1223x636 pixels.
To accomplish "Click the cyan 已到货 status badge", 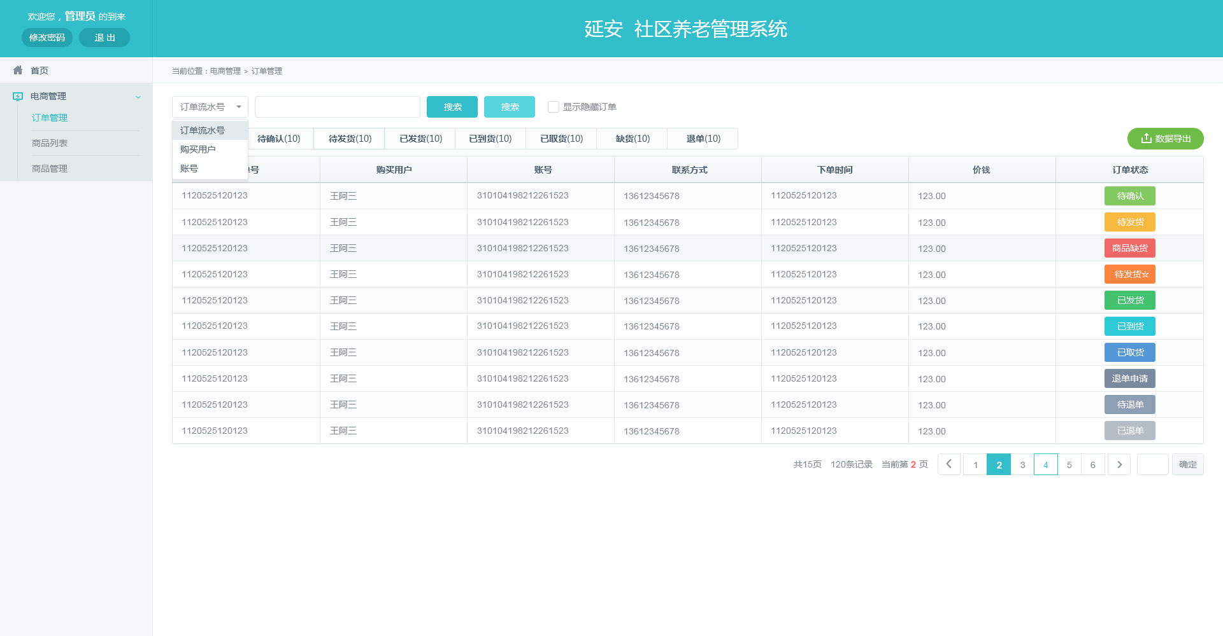I will point(1130,326).
